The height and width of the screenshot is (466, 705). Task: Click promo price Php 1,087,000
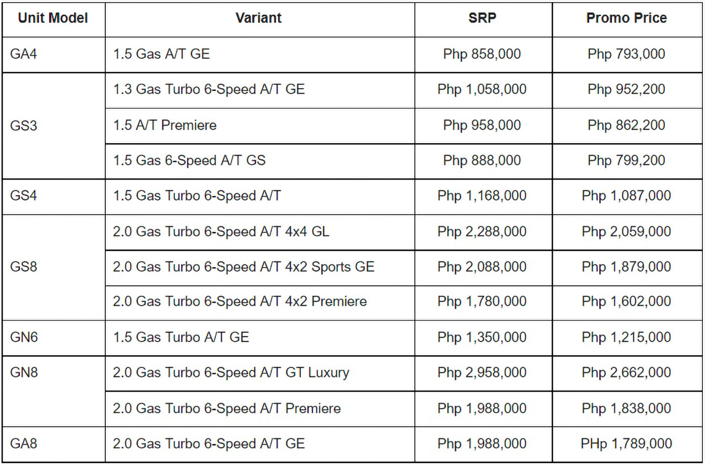pyautogui.click(x=626, y=196)
